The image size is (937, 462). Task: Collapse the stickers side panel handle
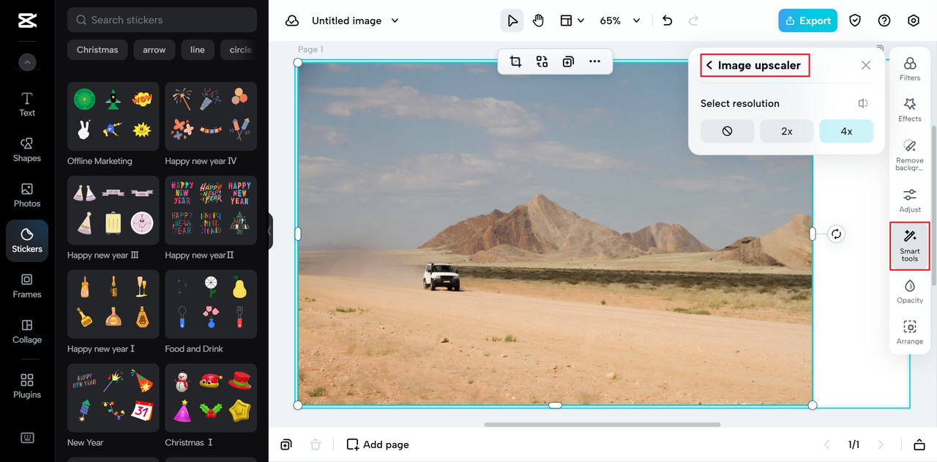pos(269,231)
